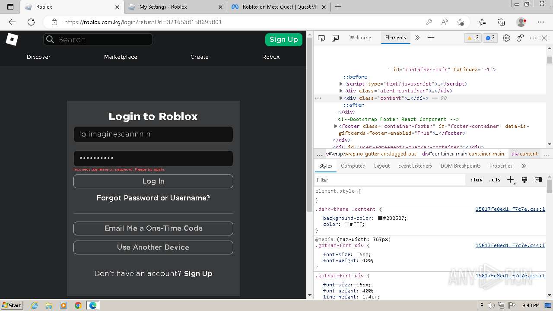Click Use Another Device button
This screenshot has height=311, width=553.
153,248
